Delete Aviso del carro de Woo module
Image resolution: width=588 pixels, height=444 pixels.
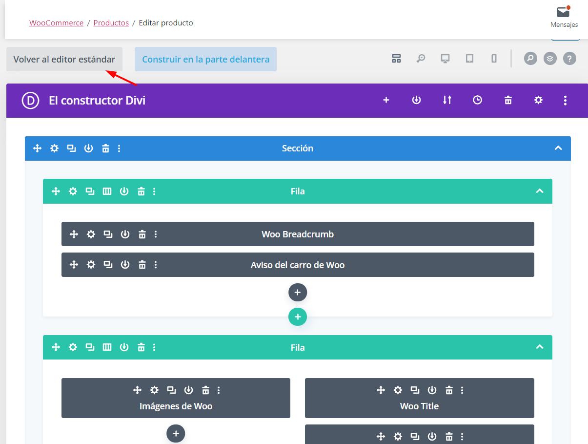(x=142, y=265)
